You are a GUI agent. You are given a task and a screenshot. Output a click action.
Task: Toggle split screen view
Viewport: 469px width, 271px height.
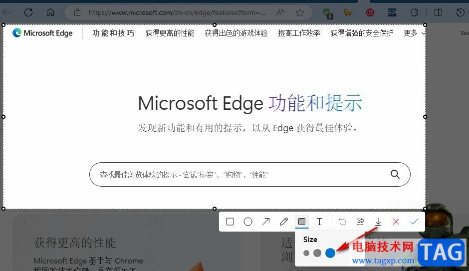(438, 12)
